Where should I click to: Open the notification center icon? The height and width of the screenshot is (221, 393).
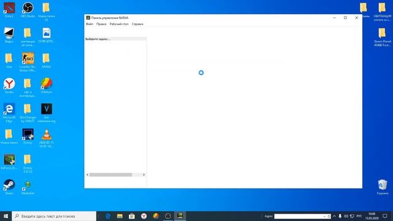pos(385,216)
